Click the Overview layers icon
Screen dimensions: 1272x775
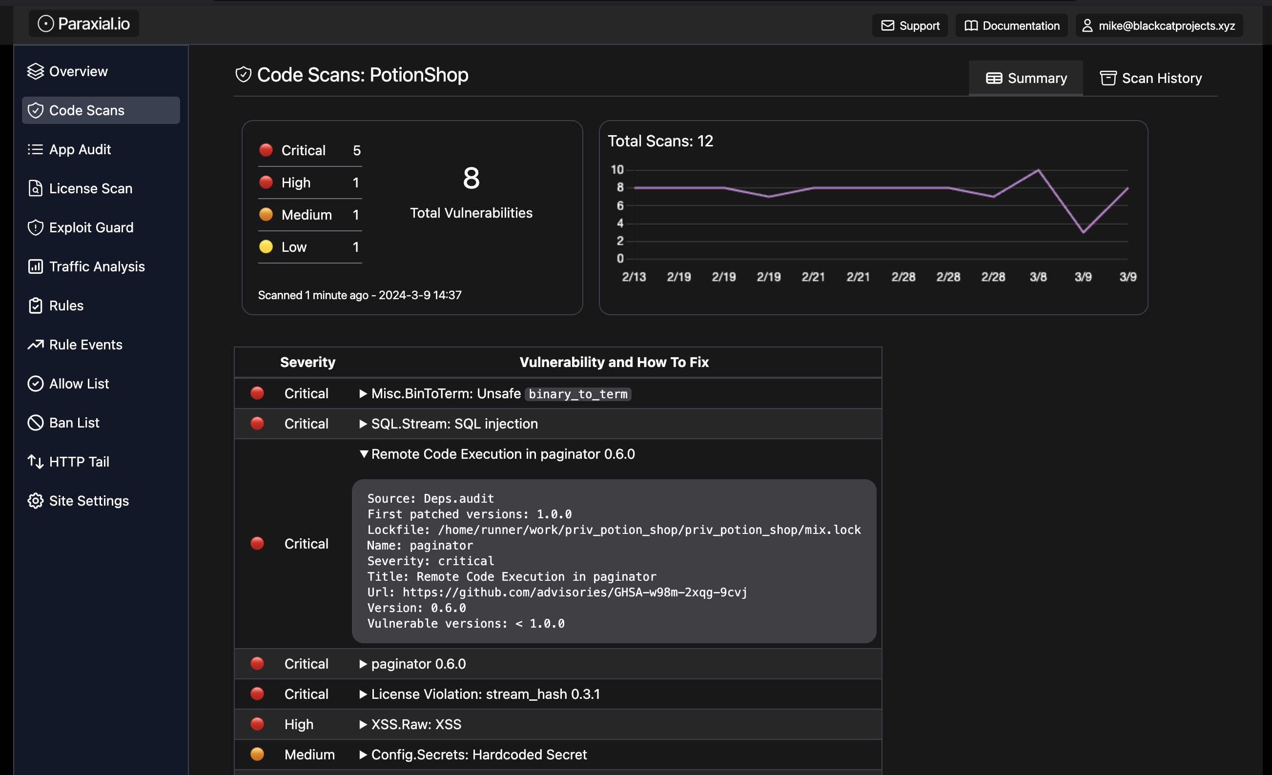click(35, 71)
